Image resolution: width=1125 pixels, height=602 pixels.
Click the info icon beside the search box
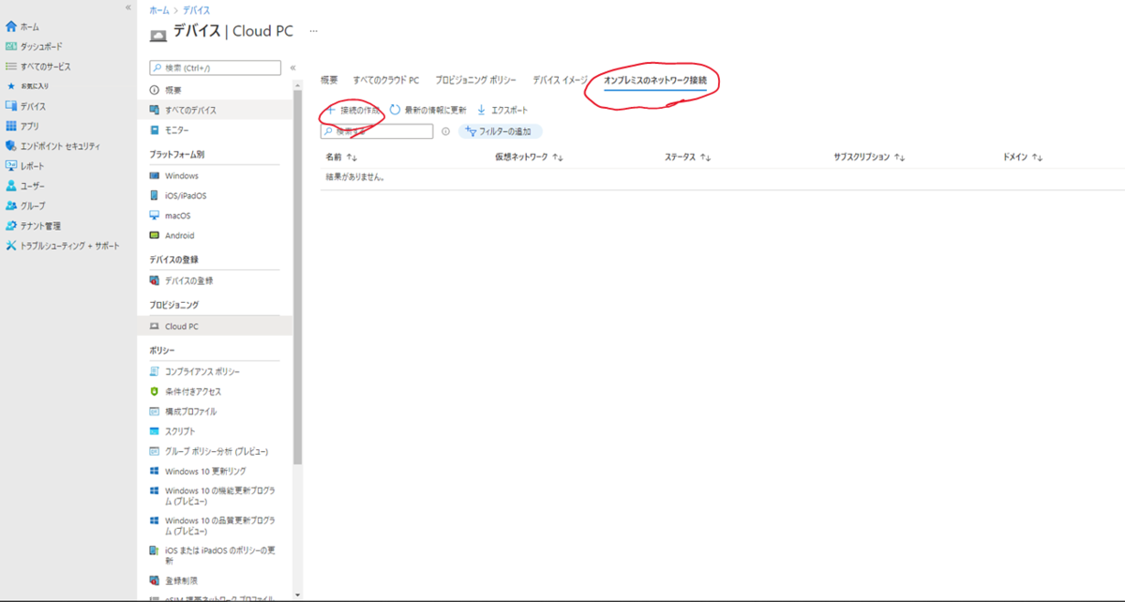[x=445, y=131]
